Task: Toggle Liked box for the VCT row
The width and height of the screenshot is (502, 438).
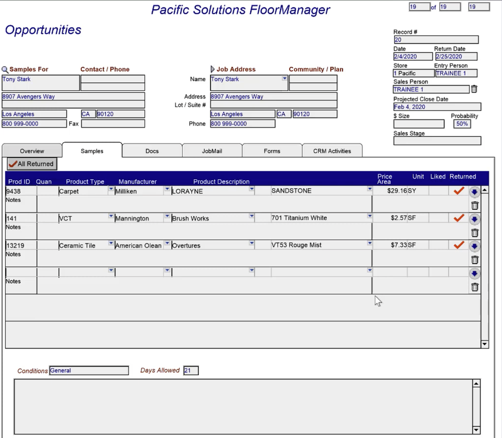Action: click(438, 218)
